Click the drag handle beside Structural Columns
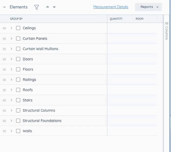The height and width of the screenshot is (152, 171). point(4,111)
